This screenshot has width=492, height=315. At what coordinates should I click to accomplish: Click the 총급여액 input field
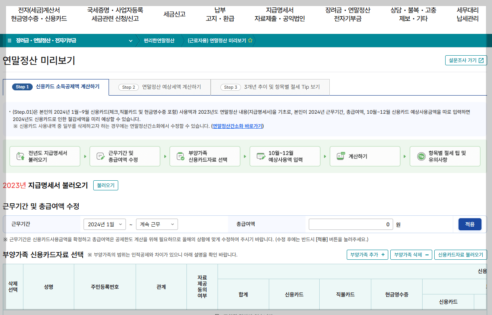pyautogui.click(x=350, y=224)
